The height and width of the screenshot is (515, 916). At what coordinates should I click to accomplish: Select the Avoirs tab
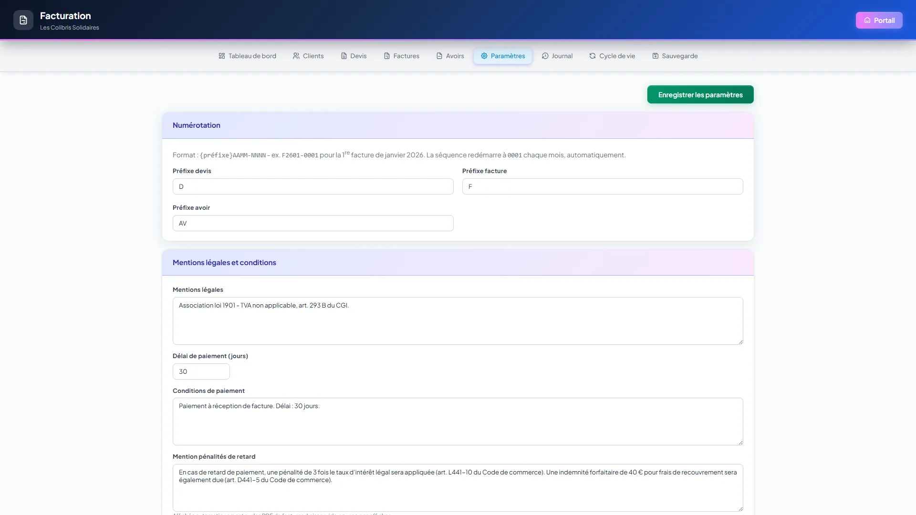click(x=450, y=56)
